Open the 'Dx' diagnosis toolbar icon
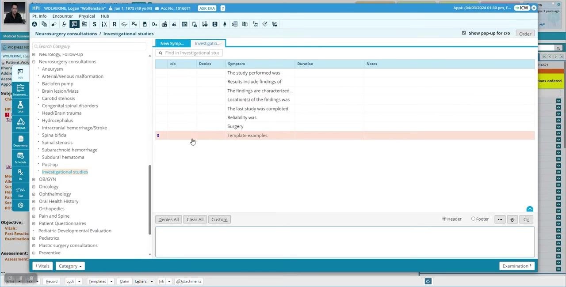Viewport: 566px width, 287px height. point(154,24)
